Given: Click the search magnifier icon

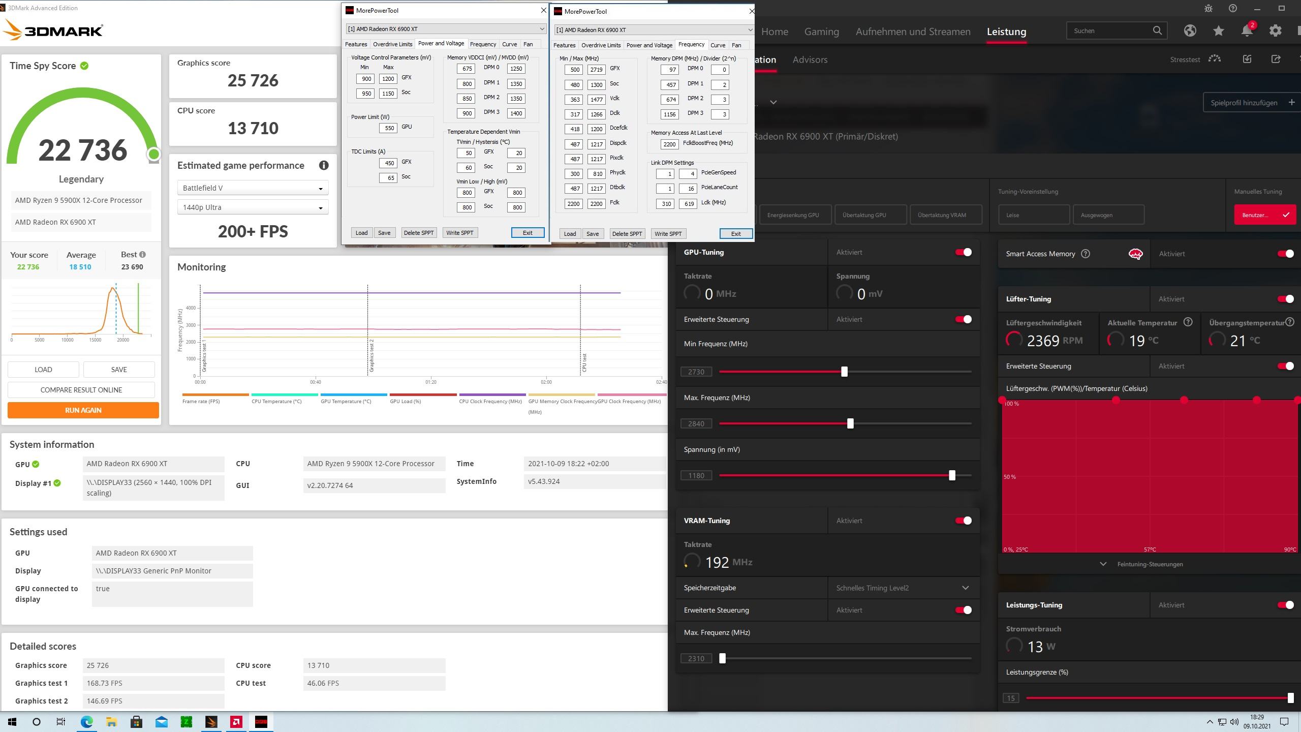Looking at the screenshot, I should [1157, 30].
